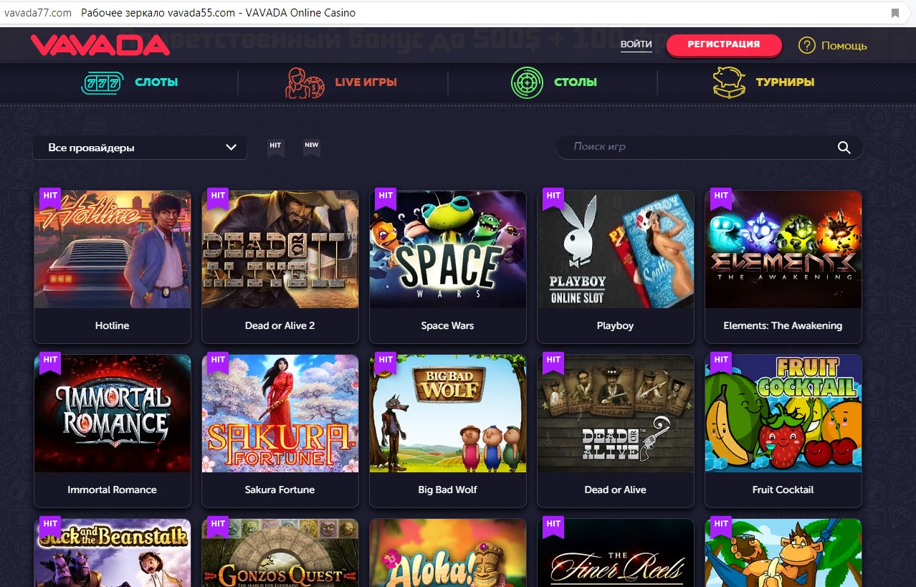
Task: Click the VAVADA logo
Action: coord(100,45)
